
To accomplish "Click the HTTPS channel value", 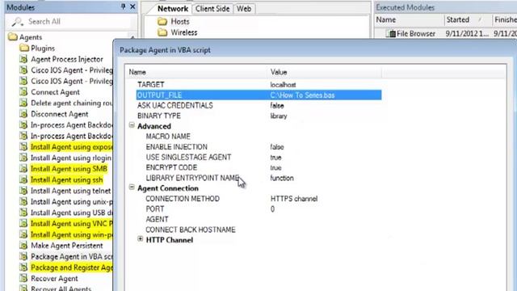I will point(294,199).
